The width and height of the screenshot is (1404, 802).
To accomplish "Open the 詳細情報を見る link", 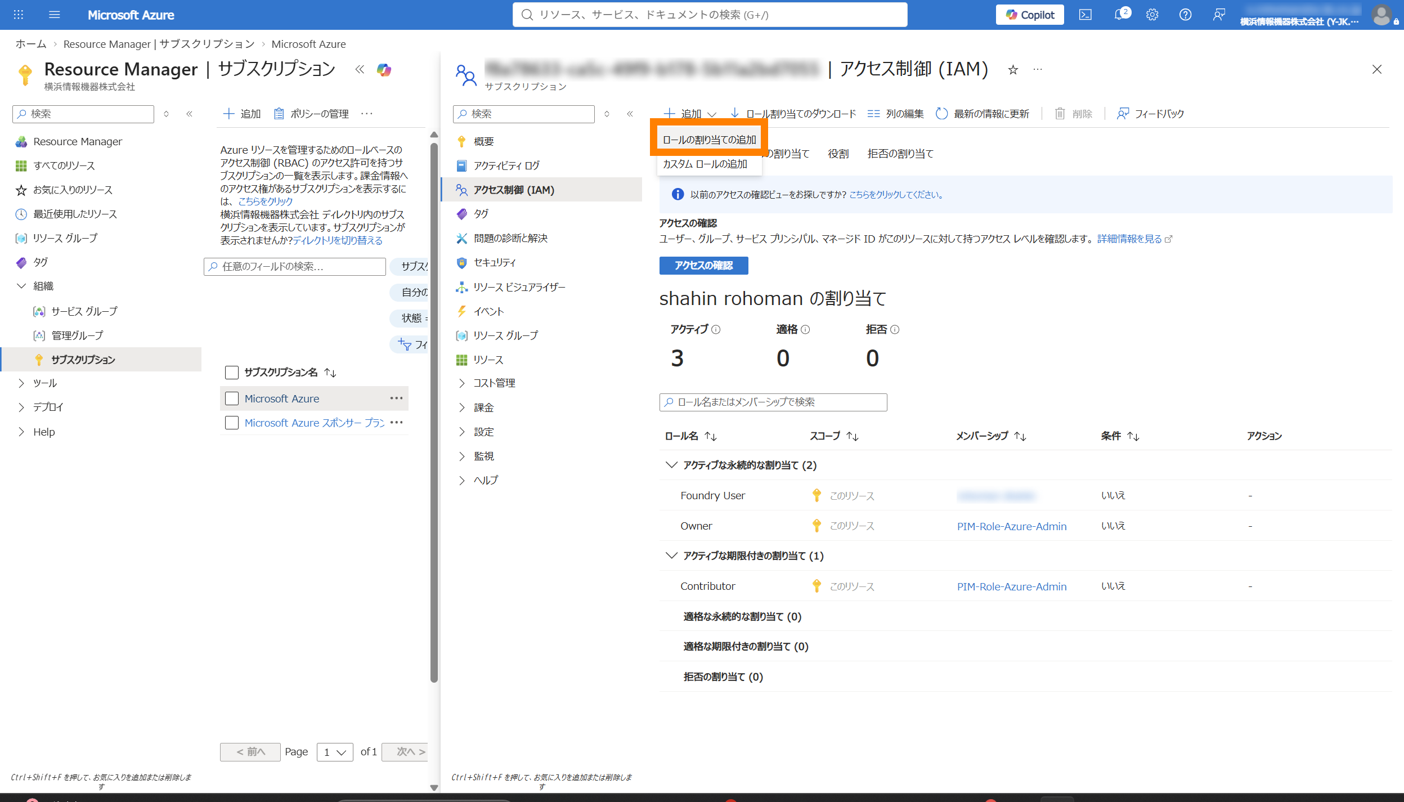I will pos(1134,239).
